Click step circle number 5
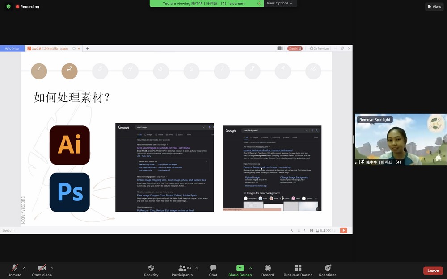Viewport: 447px width, 279px height. click(161, 71)
